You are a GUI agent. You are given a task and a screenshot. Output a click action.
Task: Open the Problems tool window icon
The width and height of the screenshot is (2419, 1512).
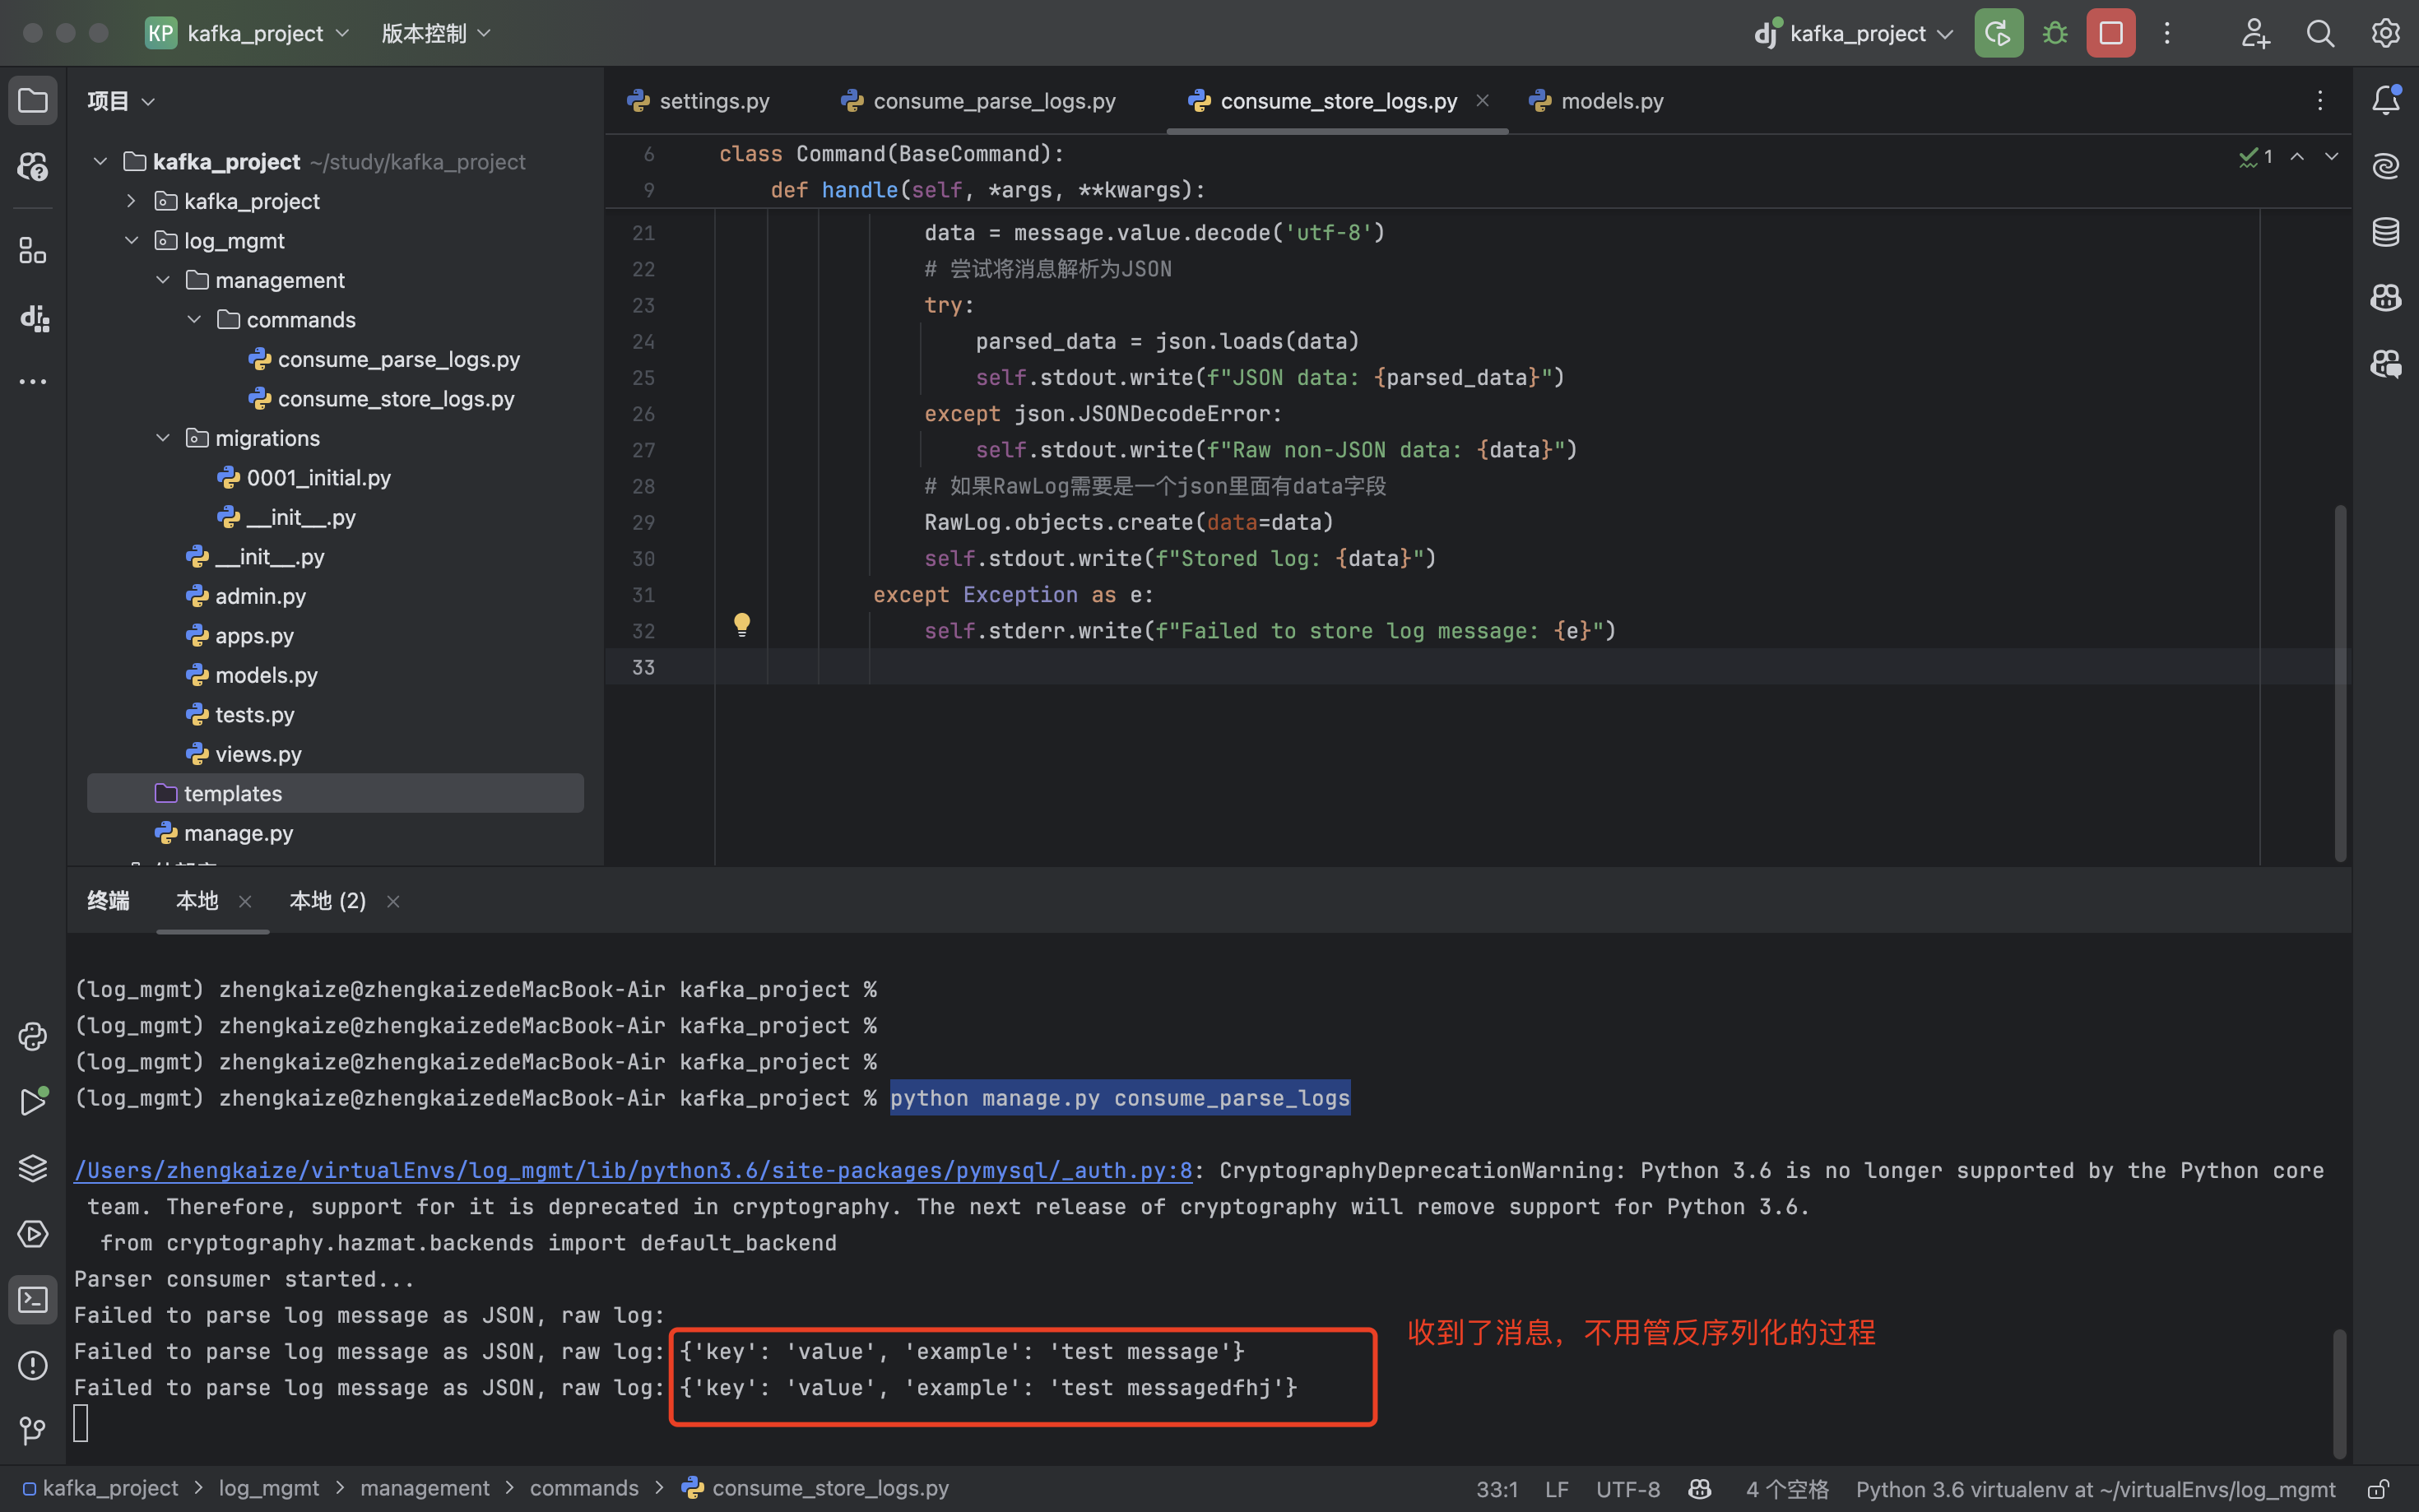[33, 1365]
